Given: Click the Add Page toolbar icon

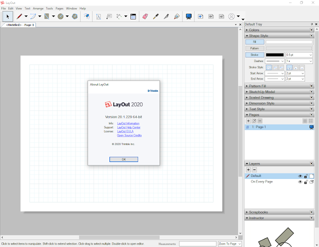Looking at the screenshot, I should 200,16.
